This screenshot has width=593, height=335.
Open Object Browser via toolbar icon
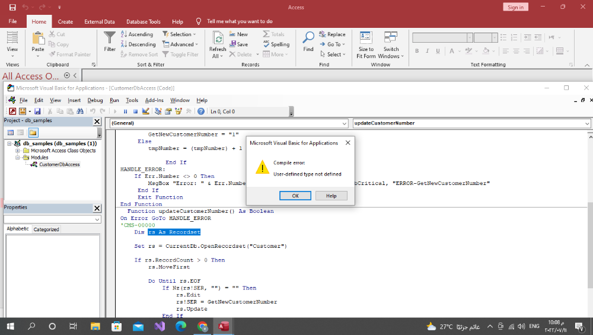click(178, 111)
